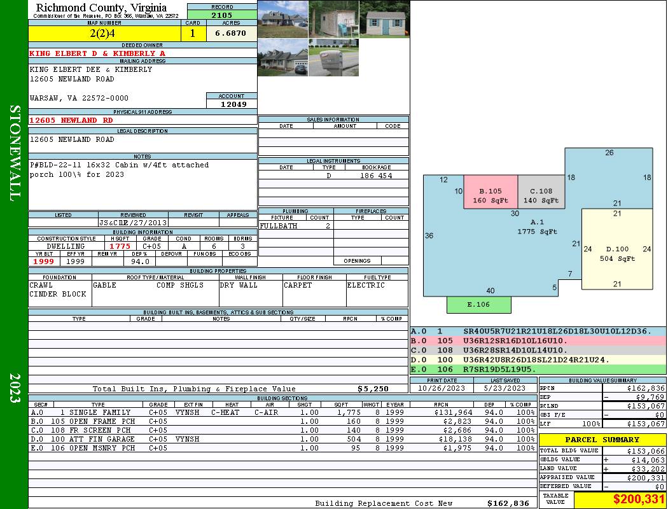This screenshot has width=668, height=509.
Task: Select the house with parked car photo
Action: (282, 57)
